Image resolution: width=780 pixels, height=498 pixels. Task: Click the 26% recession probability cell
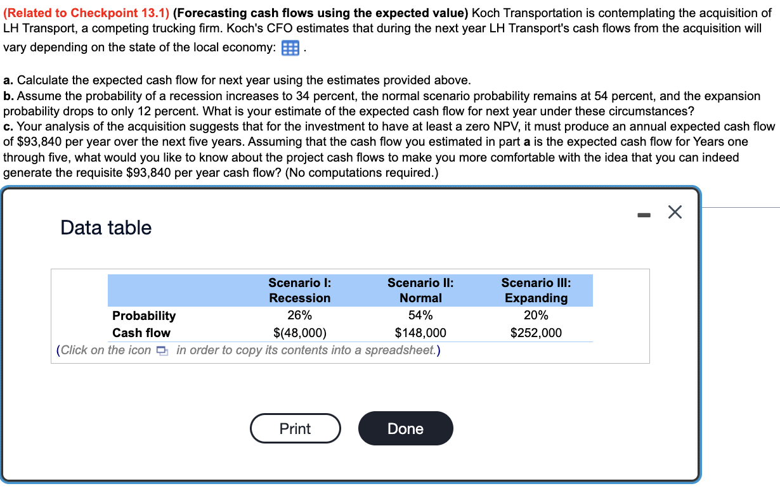(x=299, y=316)
